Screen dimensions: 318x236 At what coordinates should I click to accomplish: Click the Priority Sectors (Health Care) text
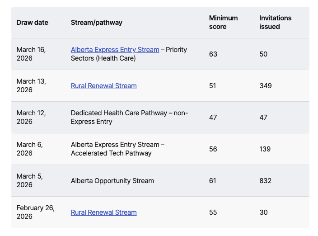(x=103, y=58)
